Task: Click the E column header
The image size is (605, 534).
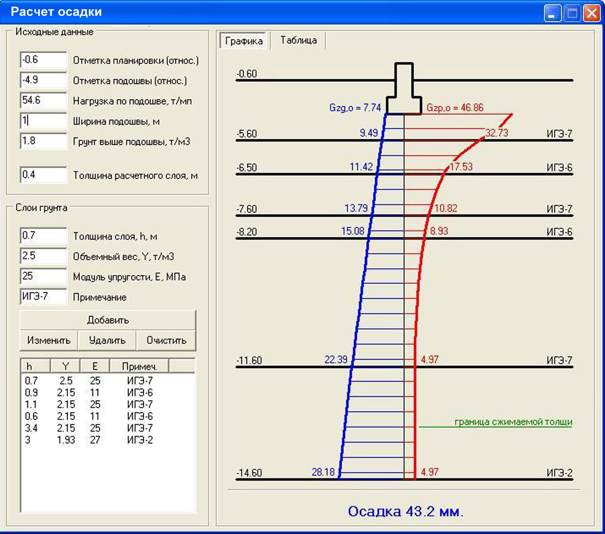Action: pyautogui.click(x=95, y=366)
